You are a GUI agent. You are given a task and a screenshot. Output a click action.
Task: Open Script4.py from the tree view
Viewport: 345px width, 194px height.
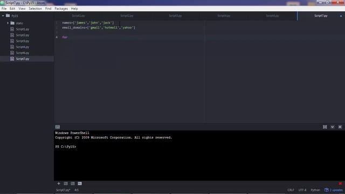(23, 47)
